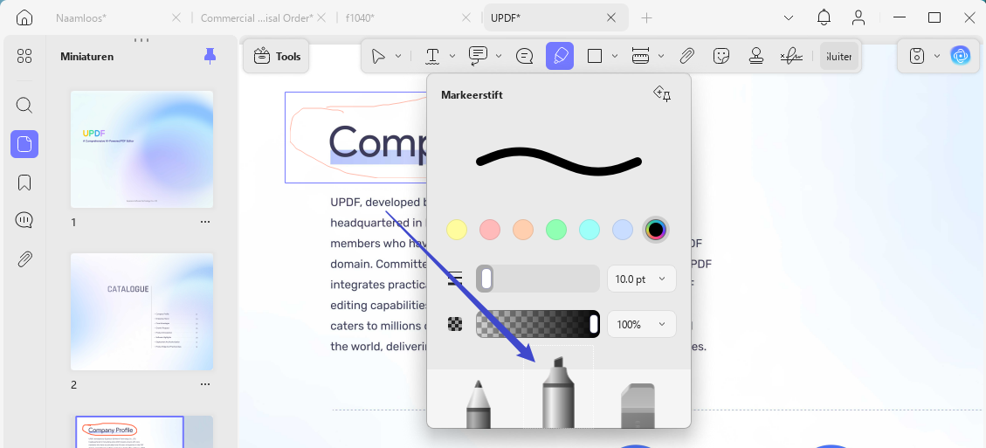This screenshot has height=448, width=986.
Task: Click the line thickness slider
Action: point(538,279)
